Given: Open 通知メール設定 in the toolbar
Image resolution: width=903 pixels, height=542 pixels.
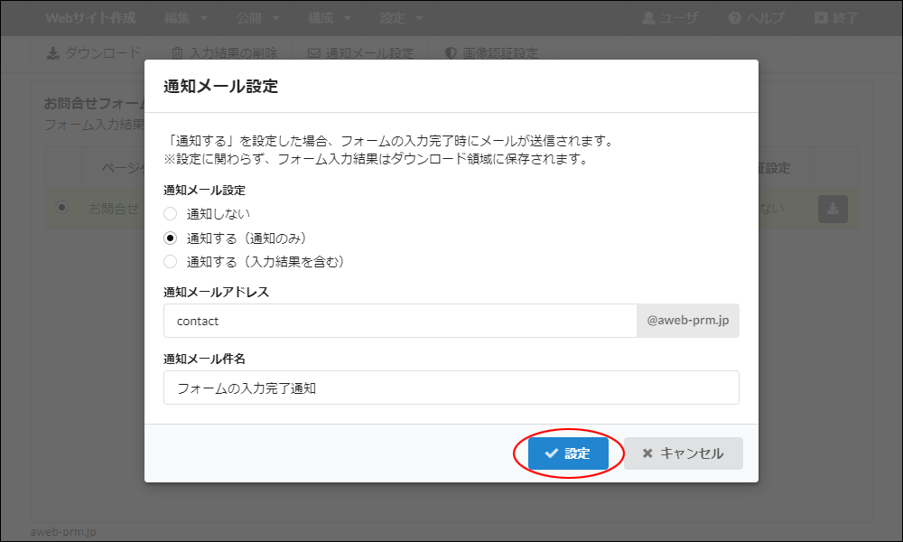Looking at the screenshot, I should click(x=360, y=53).
